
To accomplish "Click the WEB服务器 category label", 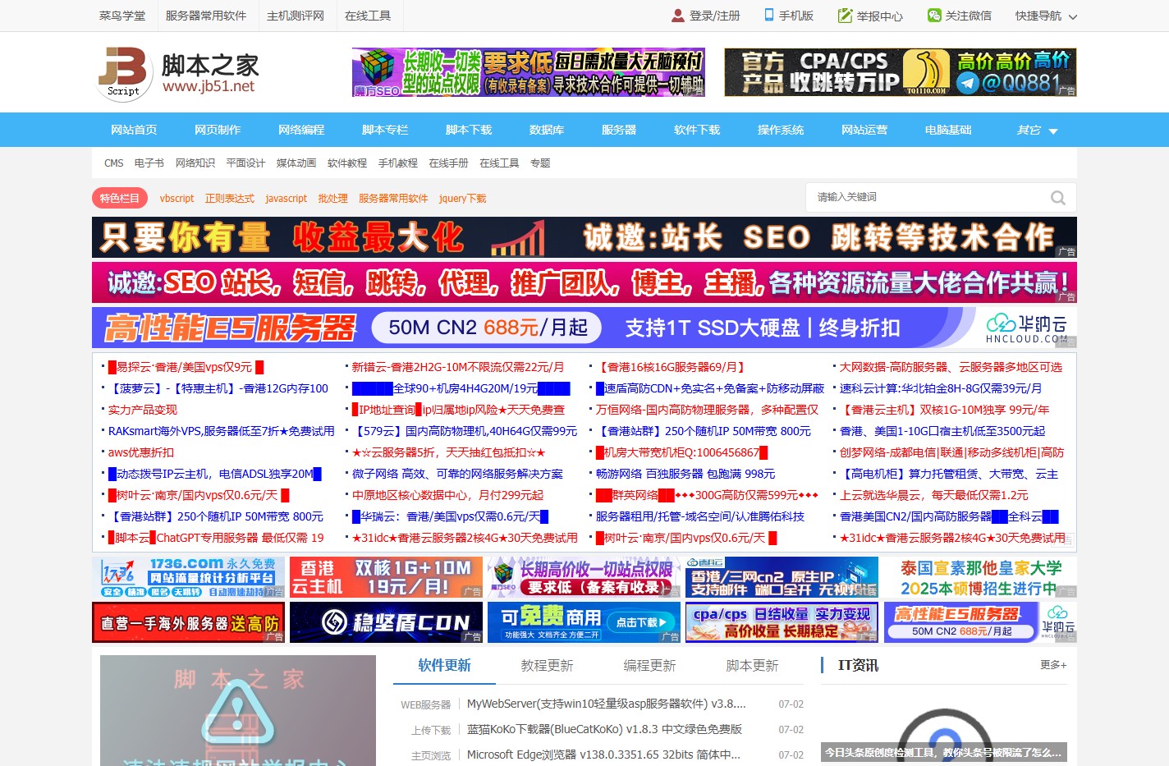I will click(x=425, y=704).
